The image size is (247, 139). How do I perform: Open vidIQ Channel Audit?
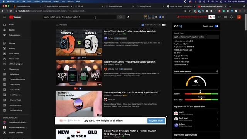[x=15, y=100]
